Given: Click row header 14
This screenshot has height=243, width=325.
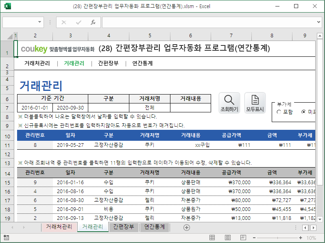Looking at the screenshot, I should coord(7,174).
